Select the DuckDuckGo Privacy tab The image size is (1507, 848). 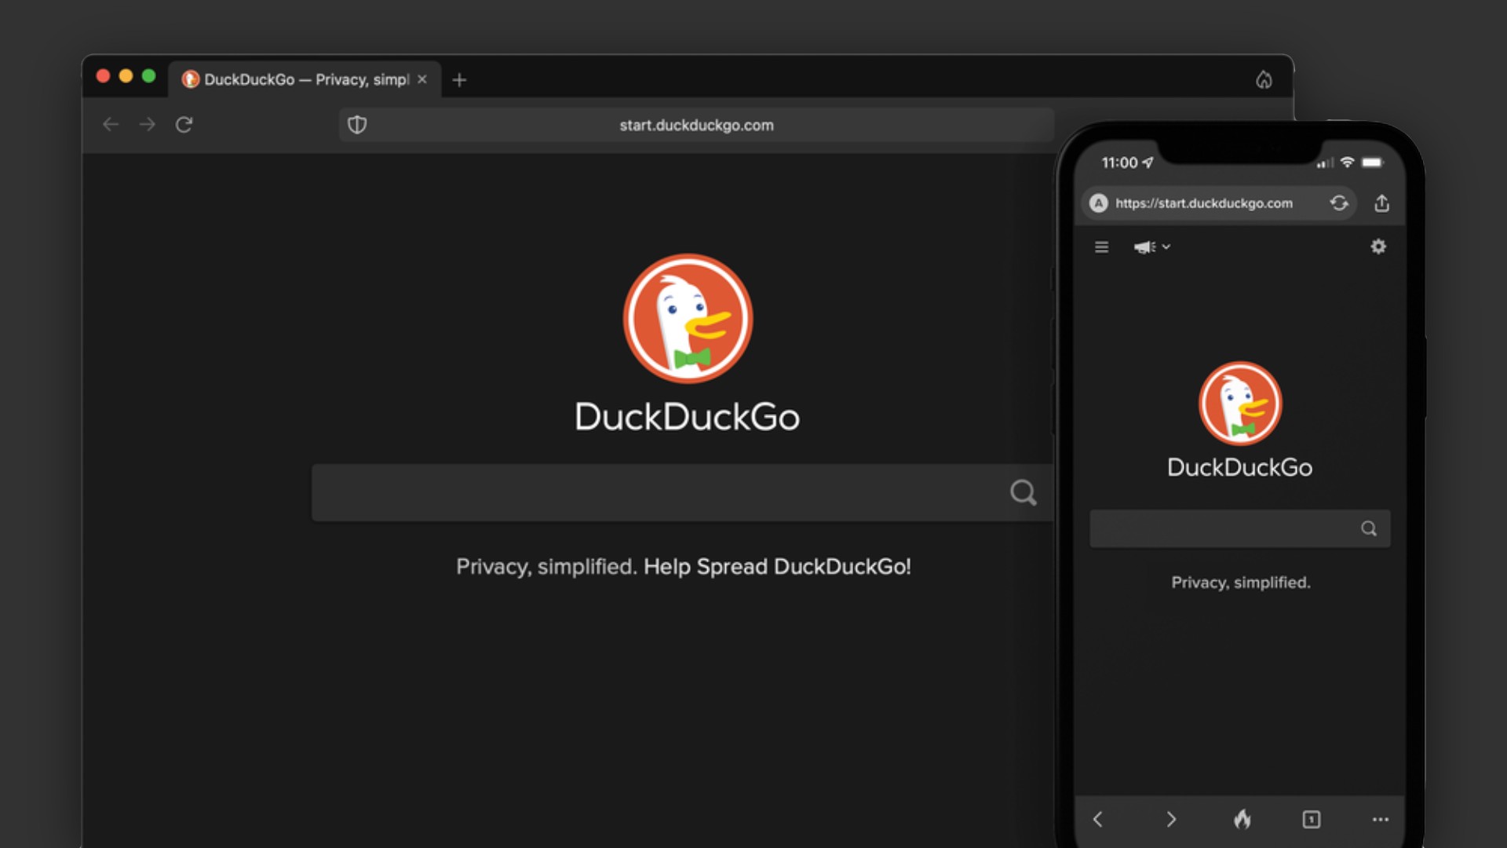pos(305,79)
